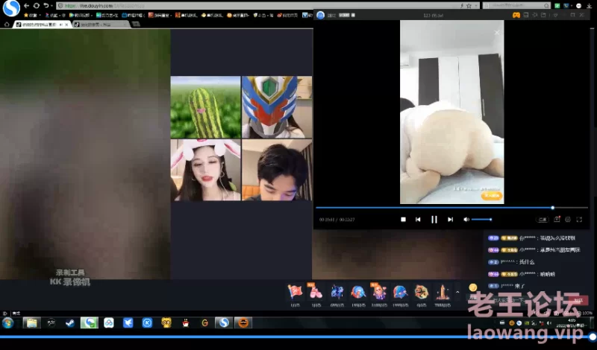
Task: Open the browser download arrow icon
Action: point(590,6)
